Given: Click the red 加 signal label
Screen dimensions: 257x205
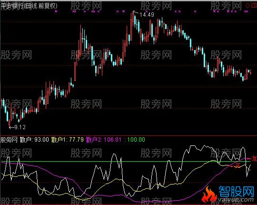Looking at the screenshot, I should pos(254,159).
